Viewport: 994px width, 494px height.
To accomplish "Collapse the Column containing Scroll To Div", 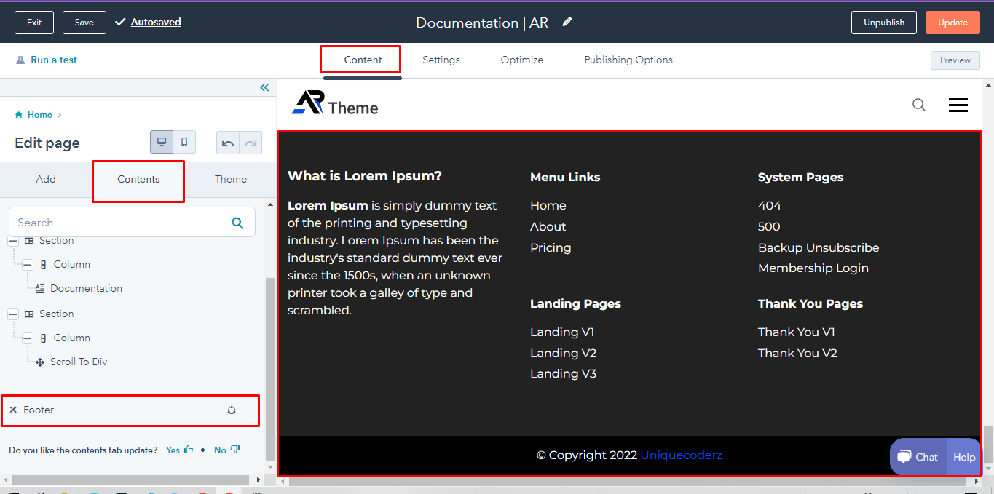I will click(28, 338).
